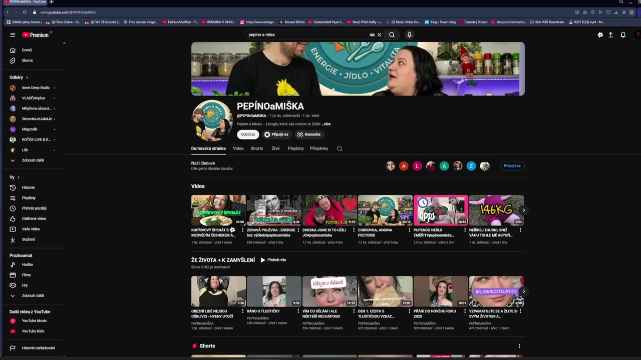Switch to the Živě tab
The image size is (641, 360).
pyautogui.click(x=275, y=148)
